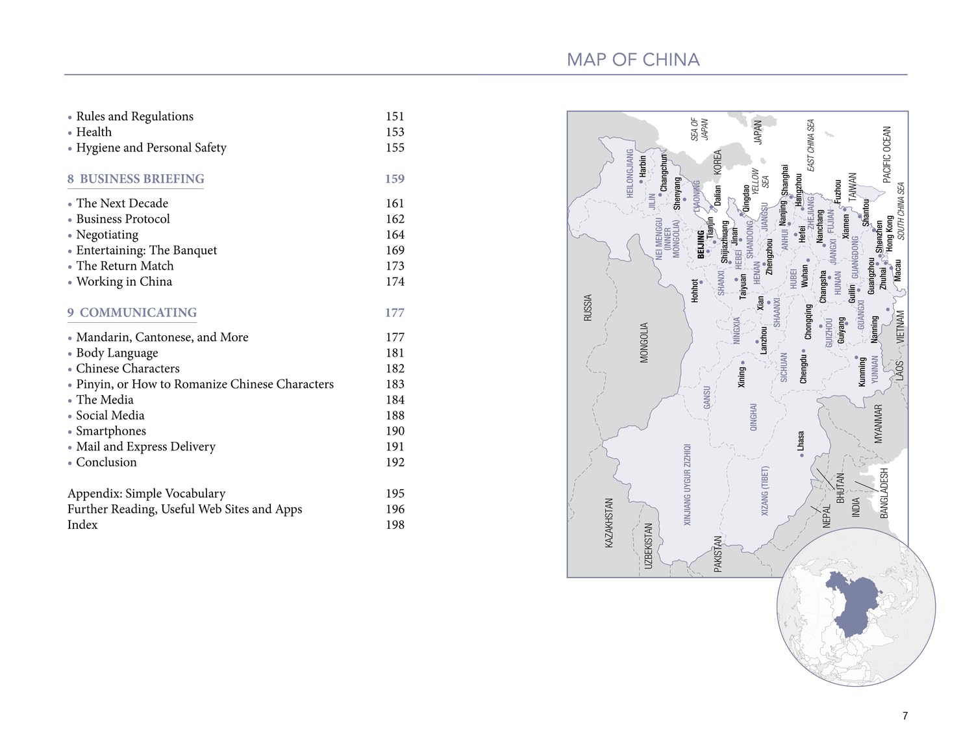Select the "Kunming" city label
The height and width of the screenshot is (753, 974).
(863, 372)
